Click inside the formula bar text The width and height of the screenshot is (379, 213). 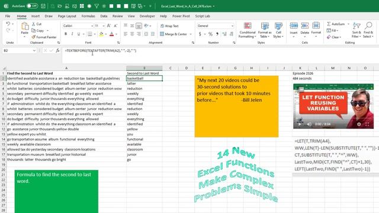tap(101, 50)
